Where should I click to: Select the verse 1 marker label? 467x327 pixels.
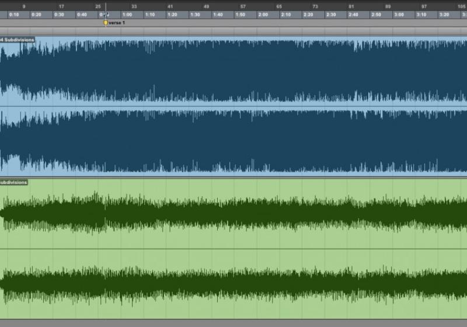click(x=117, y=23)
